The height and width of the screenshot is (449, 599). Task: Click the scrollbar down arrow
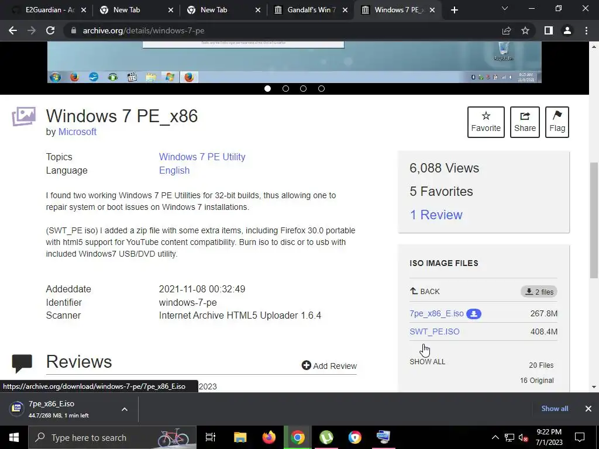[594, 387]
